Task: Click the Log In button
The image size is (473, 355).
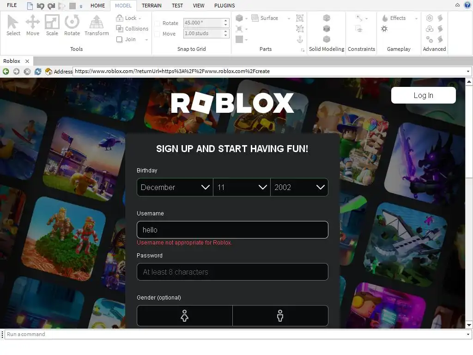Action: [x=423, y=95]
